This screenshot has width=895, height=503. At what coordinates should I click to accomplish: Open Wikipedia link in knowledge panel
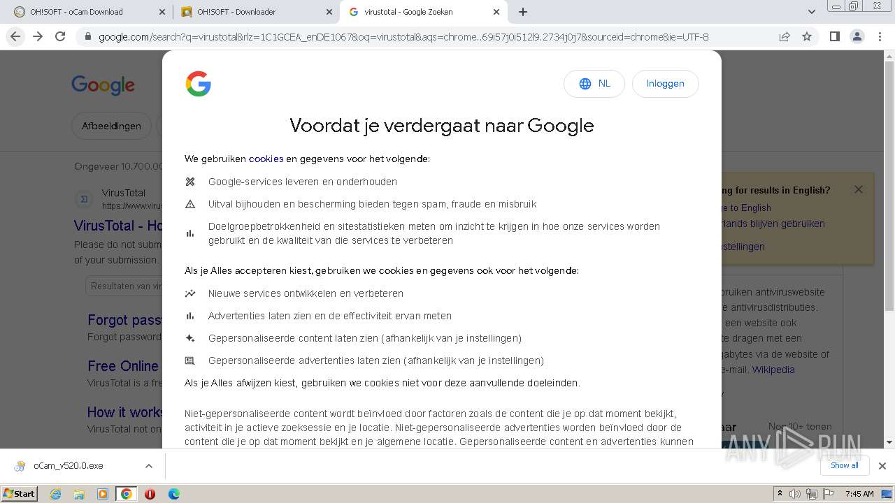click(773, 370)
